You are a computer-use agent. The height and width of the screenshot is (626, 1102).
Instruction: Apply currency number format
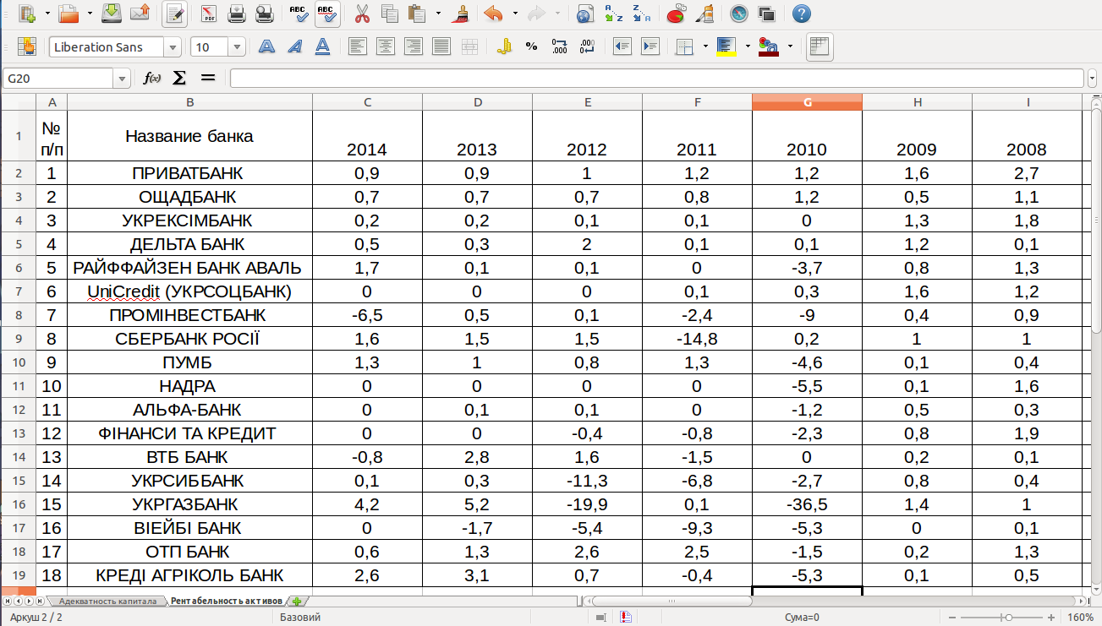(504, 47)
